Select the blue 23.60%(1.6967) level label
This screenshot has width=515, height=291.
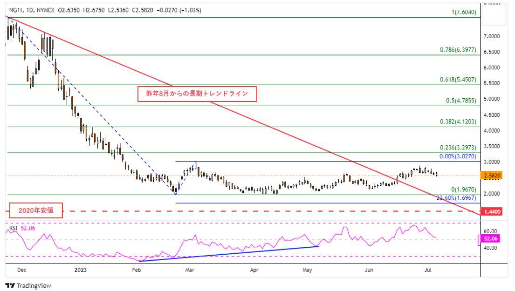[x=456, y=198]
